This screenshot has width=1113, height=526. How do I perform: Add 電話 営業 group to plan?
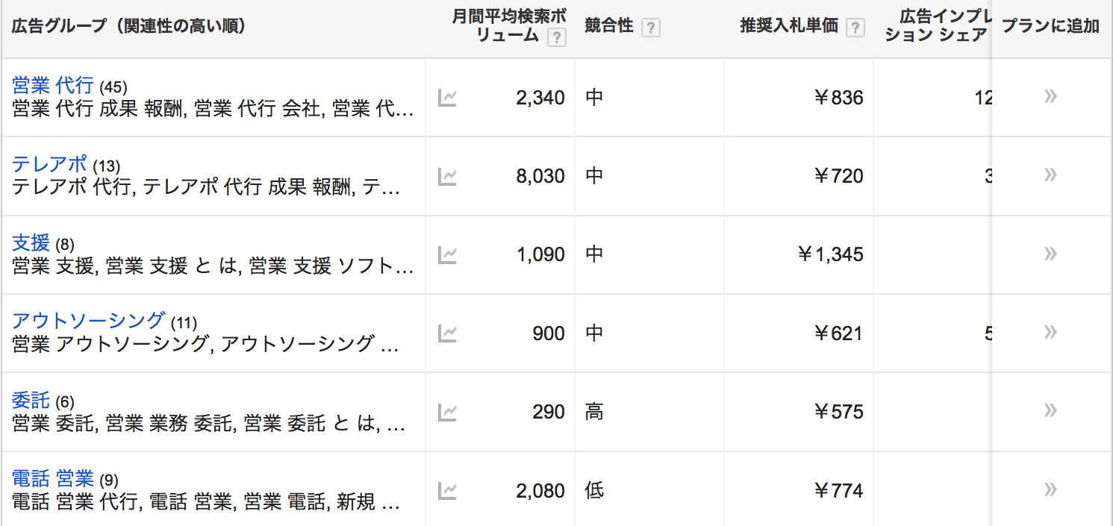pos(1050,489)
